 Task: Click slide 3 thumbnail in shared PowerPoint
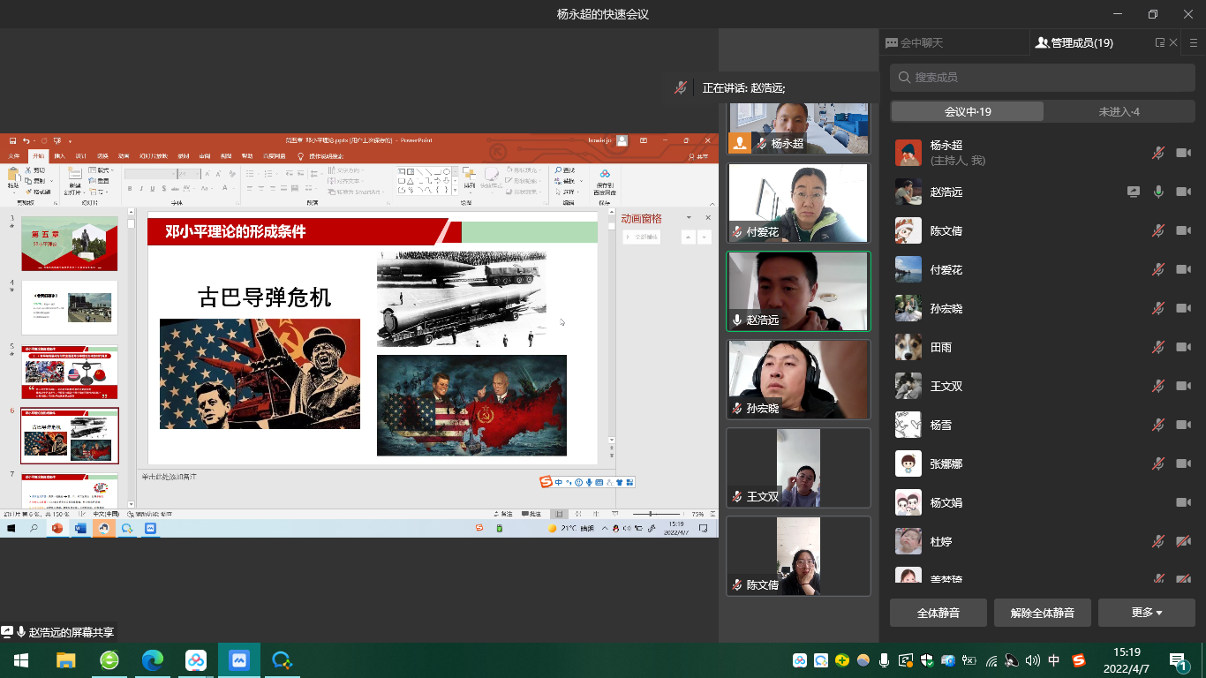point(69,244)
